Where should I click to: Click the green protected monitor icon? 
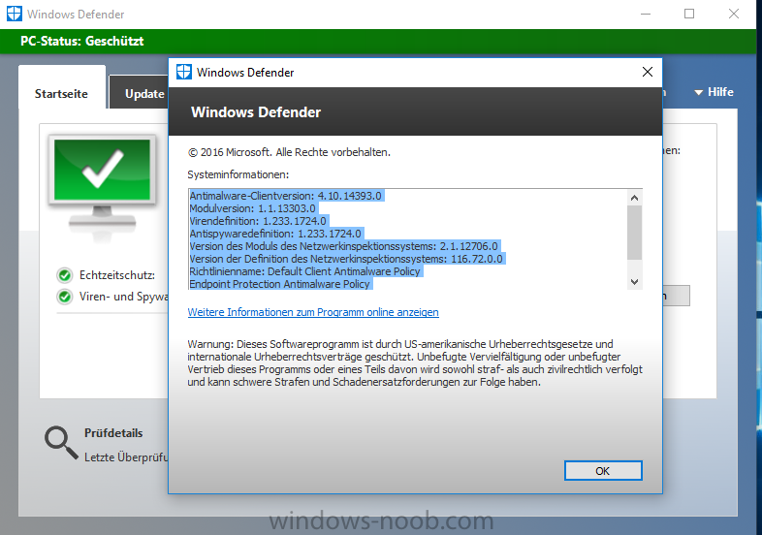(x=102, y=187)
